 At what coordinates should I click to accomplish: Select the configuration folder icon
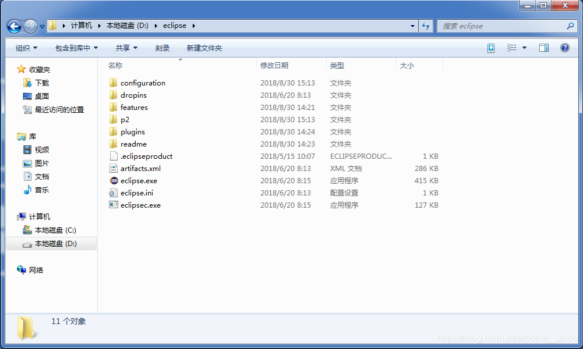pyautogui.click(x=114, y=83)
